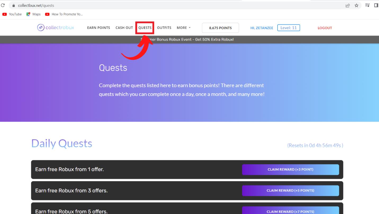The height and width of the screenshot is (214, 379).
Task: Click the collectrobux logo
Action: (x=56, y=28)
